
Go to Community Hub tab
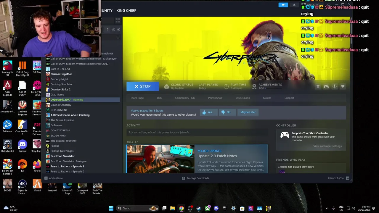(x=185, y=98)
